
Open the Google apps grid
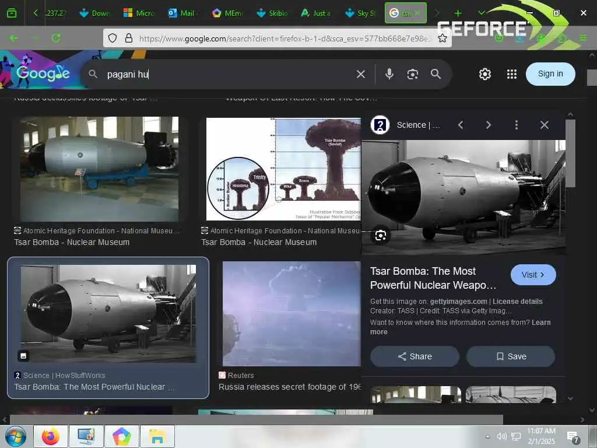[512, 74]
